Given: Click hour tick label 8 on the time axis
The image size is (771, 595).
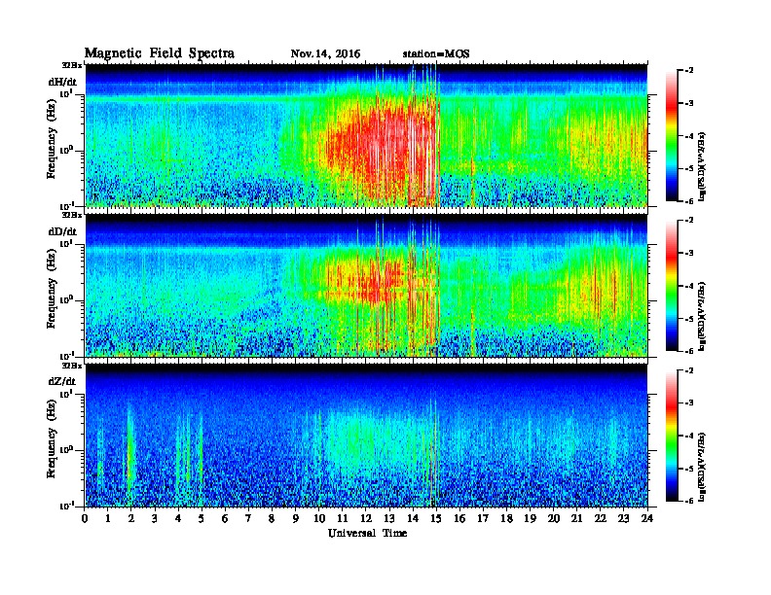Looking at the screenshot, I should [273, 519].
